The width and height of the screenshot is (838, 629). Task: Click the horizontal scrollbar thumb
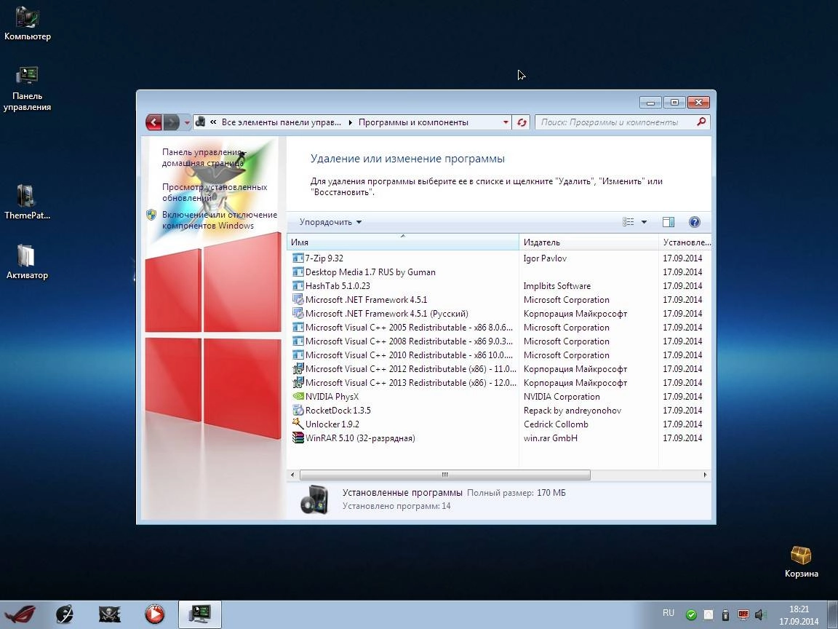(444, 475)
